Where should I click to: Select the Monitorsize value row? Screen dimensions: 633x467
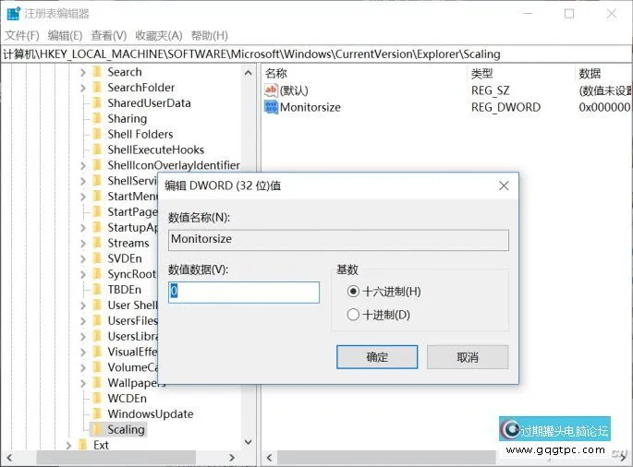point(447,107)
